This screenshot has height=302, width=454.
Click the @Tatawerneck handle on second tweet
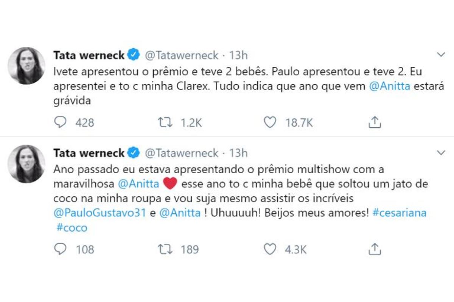pyautogui.click(x=182, y=153)
